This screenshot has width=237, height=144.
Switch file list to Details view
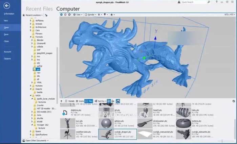(70, 101)
